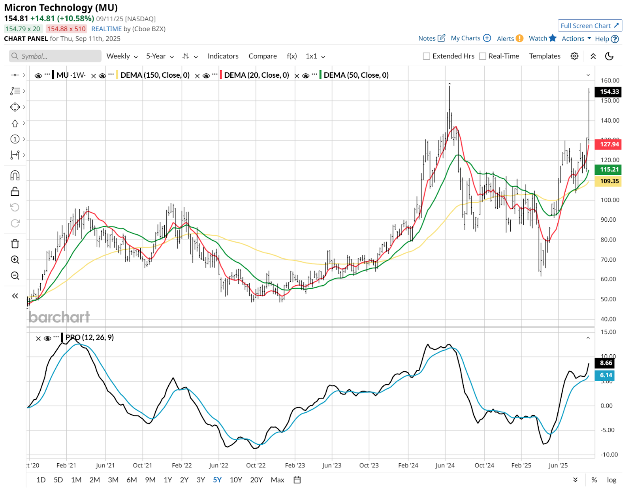This screenshot has height=494, width=632.
Task: Enable the Extended Hrs checkbox
Action: (427, 56)
